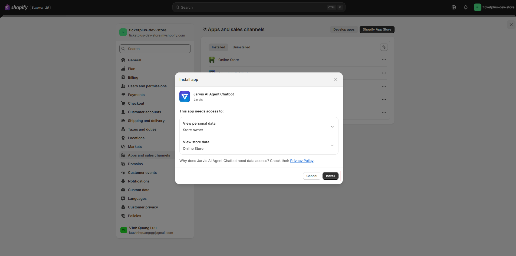
Task: Click the Payments icon in the sidebar
Action: coord(123,95)
